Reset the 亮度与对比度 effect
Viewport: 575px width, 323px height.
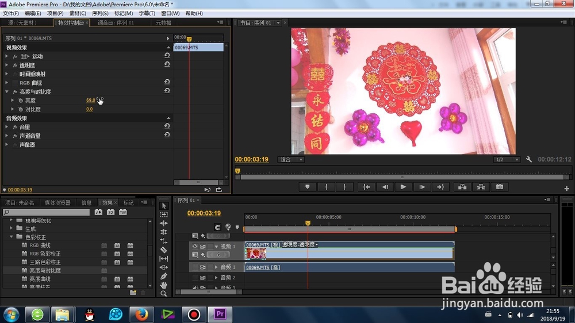(167, 91)
